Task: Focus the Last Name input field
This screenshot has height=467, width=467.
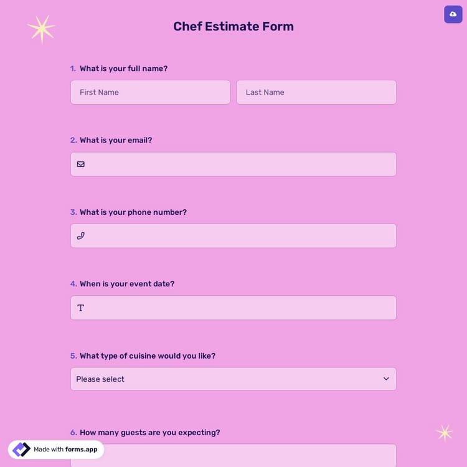Action: pyautogui.click(x=316, y=92)
